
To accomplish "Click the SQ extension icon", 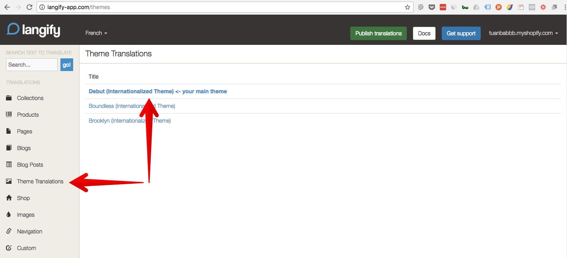I will [421, 7].
